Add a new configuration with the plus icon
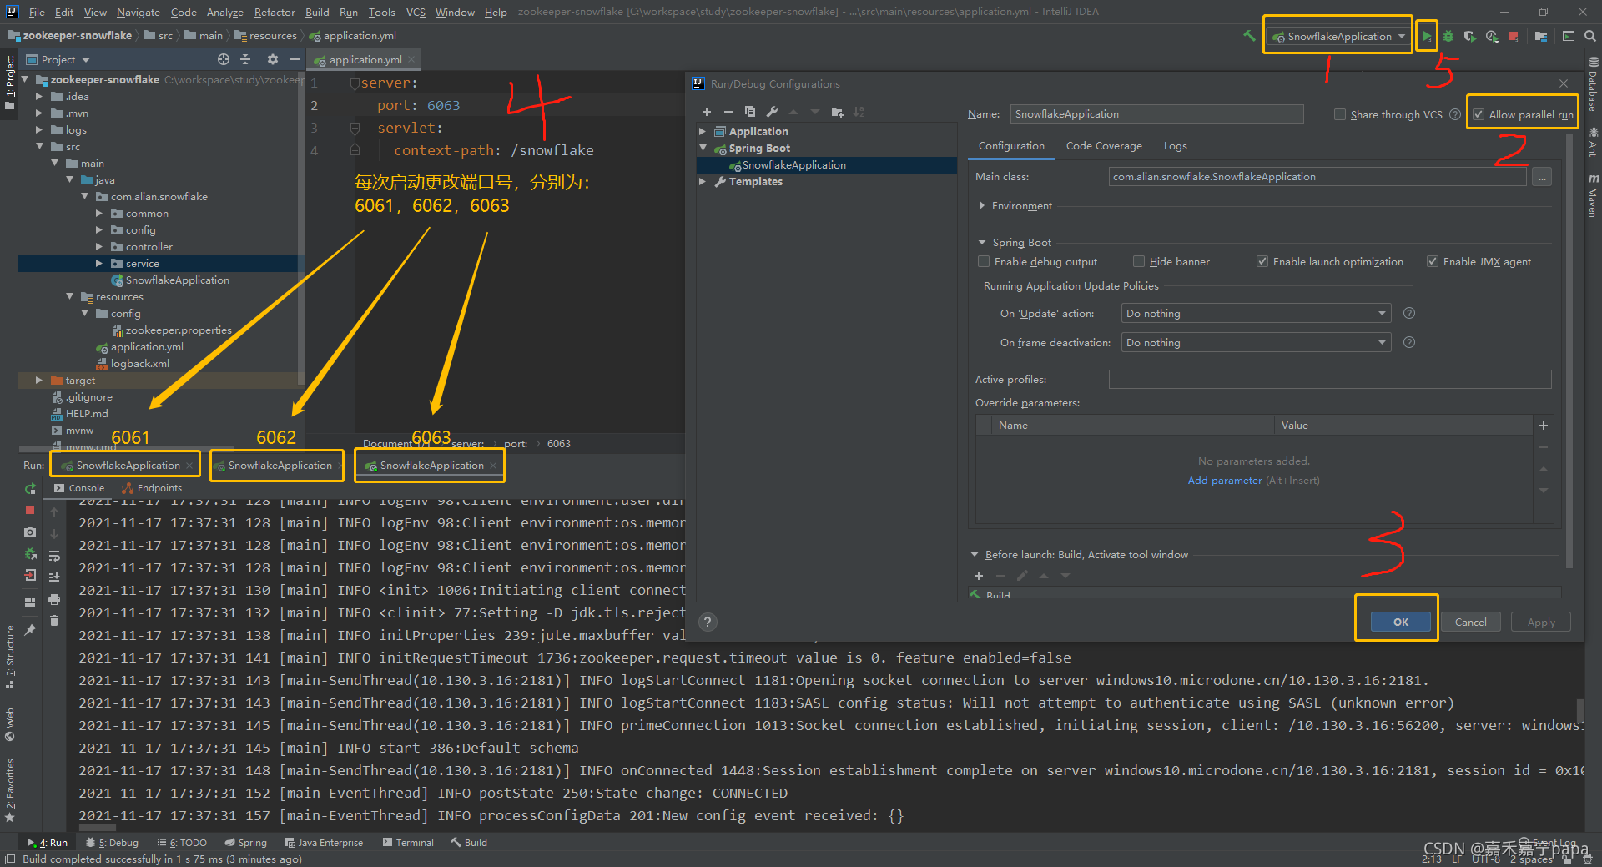This screenshot has width=1602, height=867. pyautogui.click(x=707, y=112)
